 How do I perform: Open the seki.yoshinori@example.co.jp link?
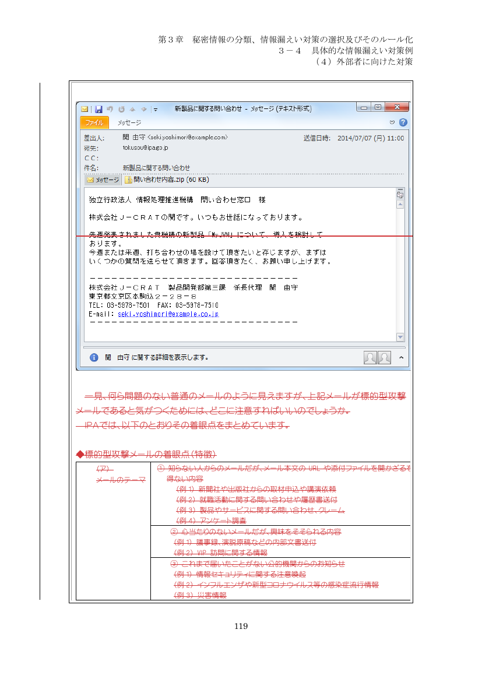coord(168,314)
